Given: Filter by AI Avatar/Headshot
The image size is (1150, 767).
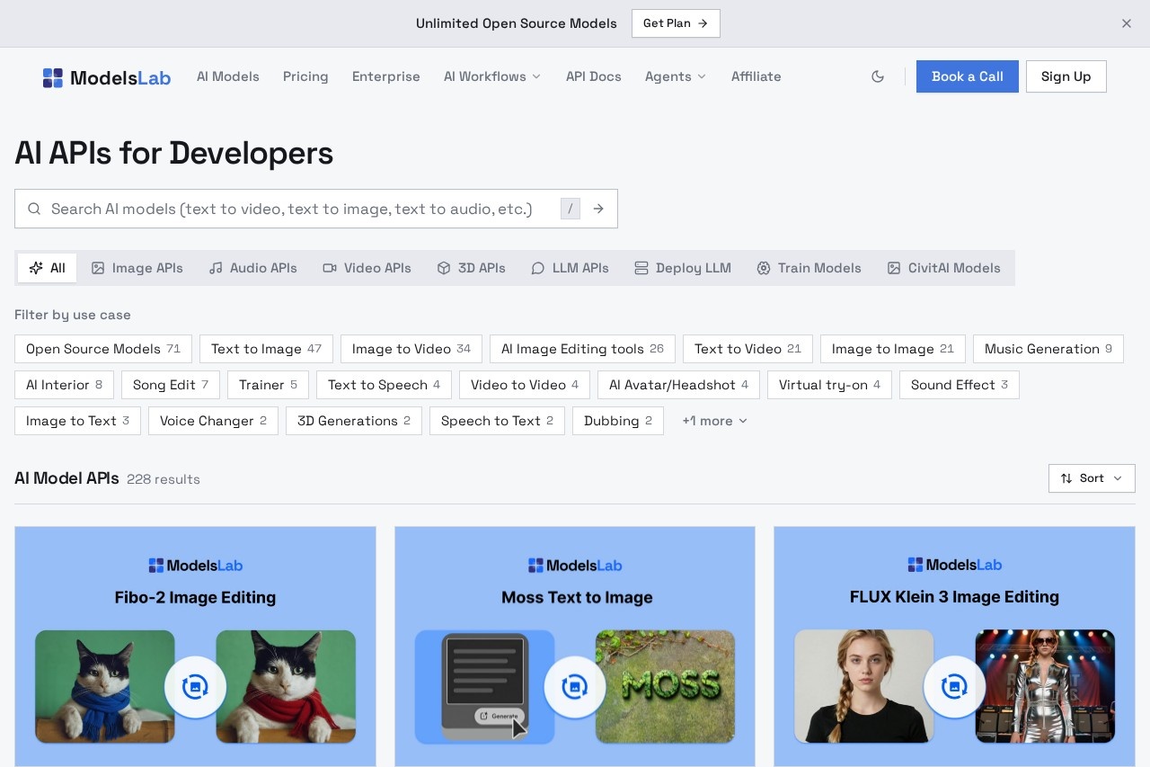Looking at the screenshot, I should [x=678, y=385].
